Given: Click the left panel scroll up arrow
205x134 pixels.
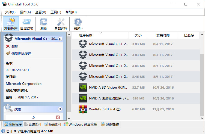Looking at the screenshot, I should 69,34.
